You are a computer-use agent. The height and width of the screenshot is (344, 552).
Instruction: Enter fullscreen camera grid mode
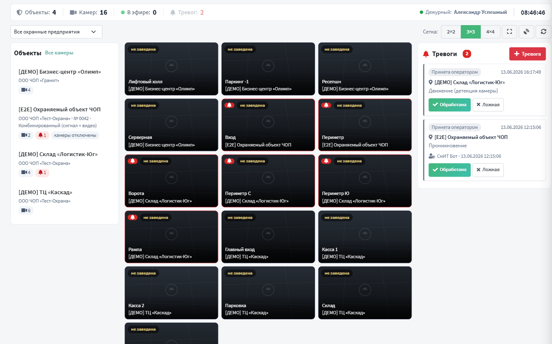[509, 32]
